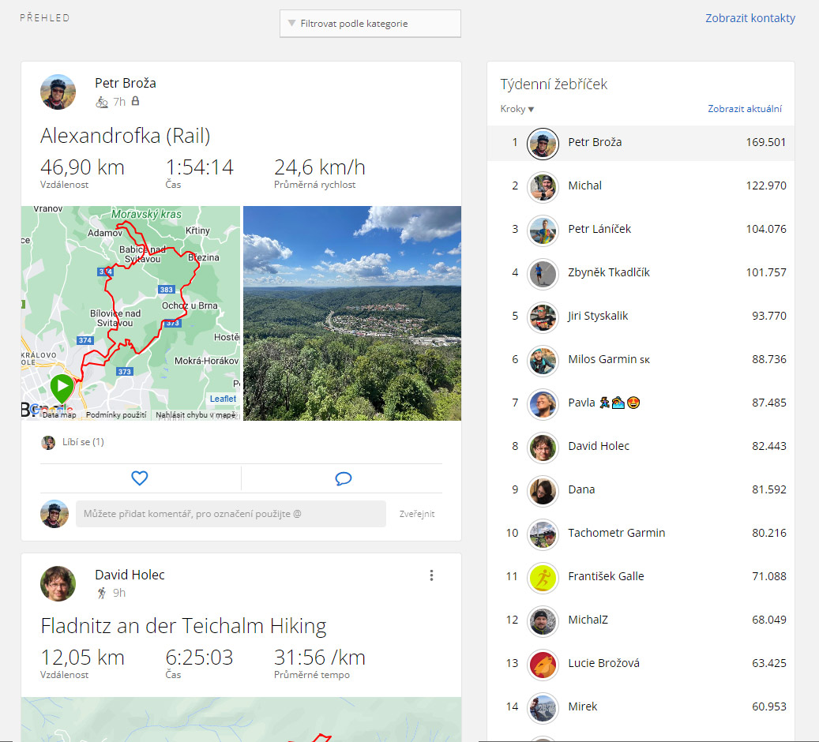819x742 pixels.
Task: Click the 169.501 step count value
Action: point(766,142)
